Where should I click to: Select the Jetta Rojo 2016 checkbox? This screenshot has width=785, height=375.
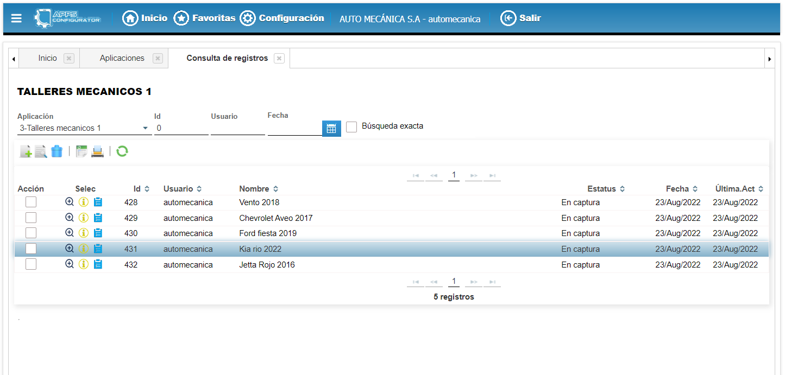tap(31, 264)
